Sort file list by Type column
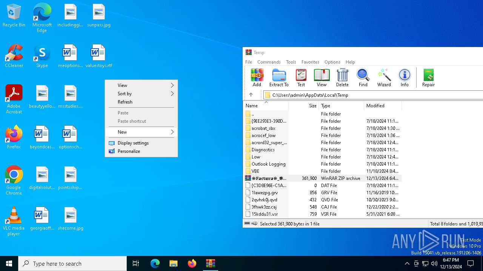The width and height of the screenshot is (483, 271). 341,106
